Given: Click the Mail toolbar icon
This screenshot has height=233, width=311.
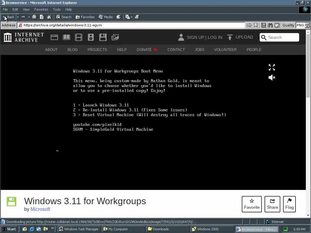Looking at the screenshot, I should point(128,17).
